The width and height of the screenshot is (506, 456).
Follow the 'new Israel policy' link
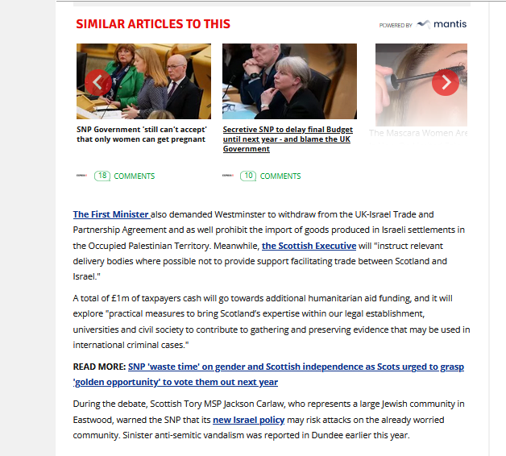pos(248,420)
